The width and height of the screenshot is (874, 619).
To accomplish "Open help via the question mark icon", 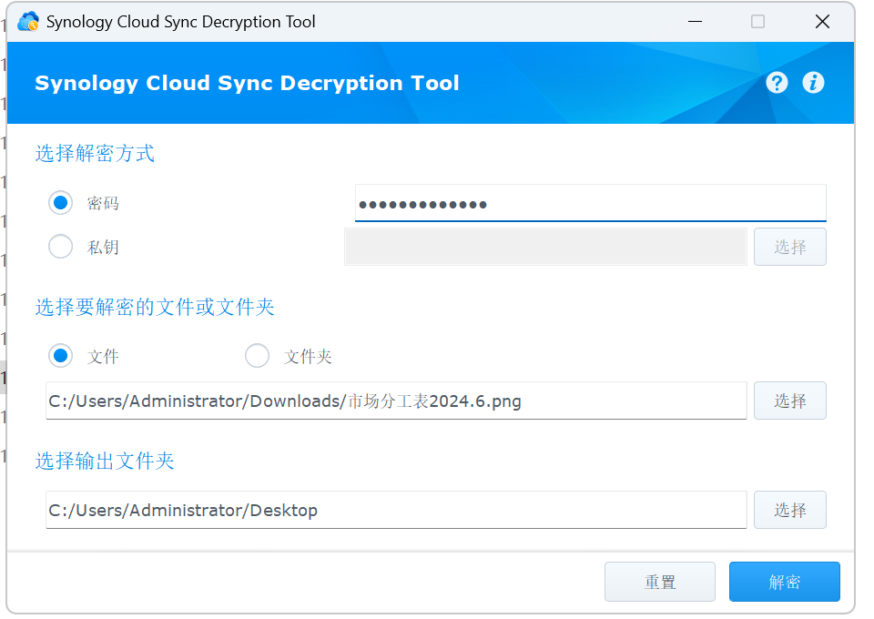I will [x=777, y=83].
